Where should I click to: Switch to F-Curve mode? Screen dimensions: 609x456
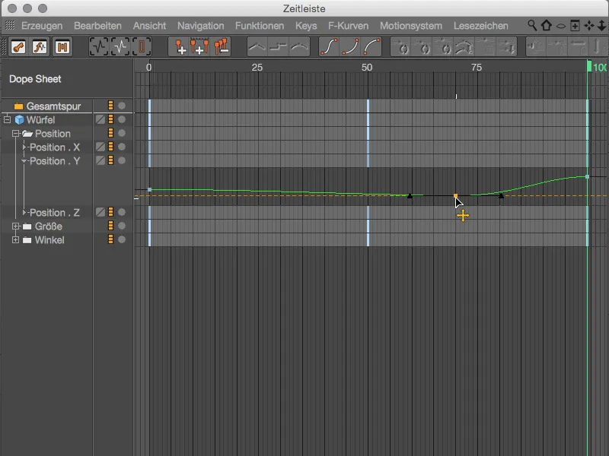[40, 47]
